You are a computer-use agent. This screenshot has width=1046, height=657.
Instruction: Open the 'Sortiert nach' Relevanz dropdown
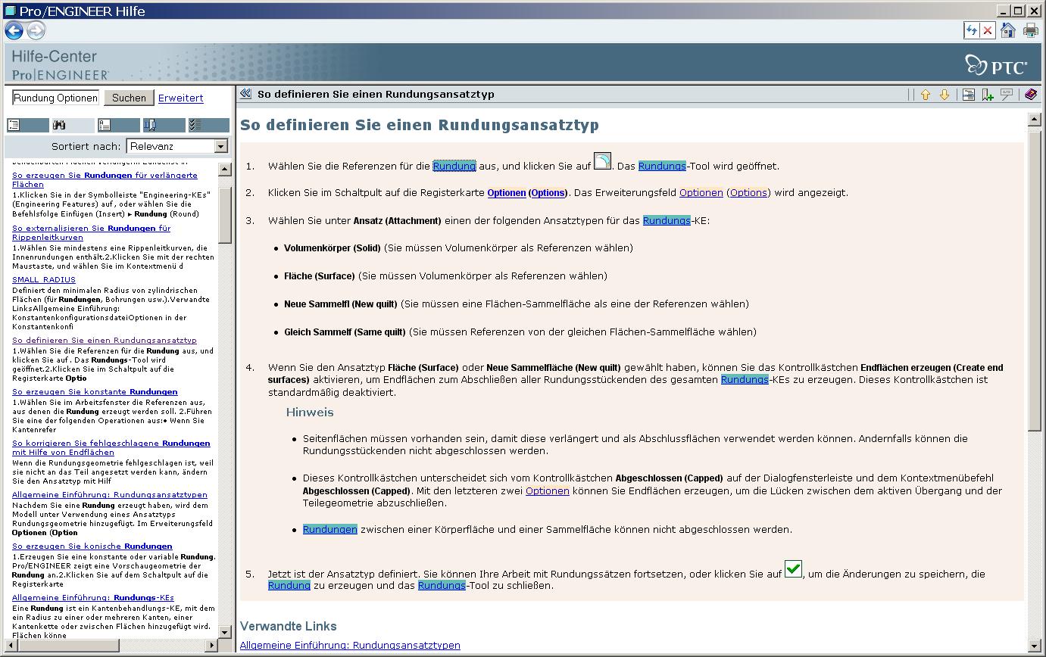pyautogui.click(x=177, y=146)
